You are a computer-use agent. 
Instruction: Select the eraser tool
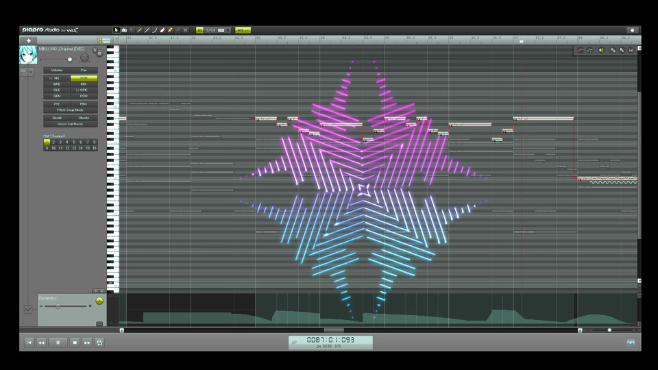tap(162, 30)
